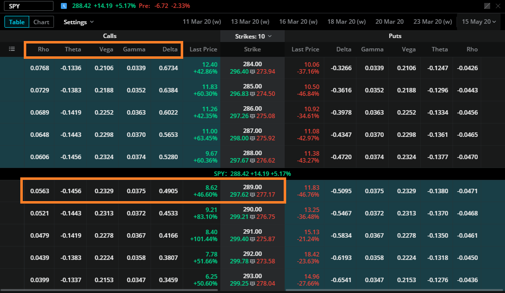This screenshot has width=505, height=293.
Task: Click the call delta value 0.6734
Action: [168, 68]
